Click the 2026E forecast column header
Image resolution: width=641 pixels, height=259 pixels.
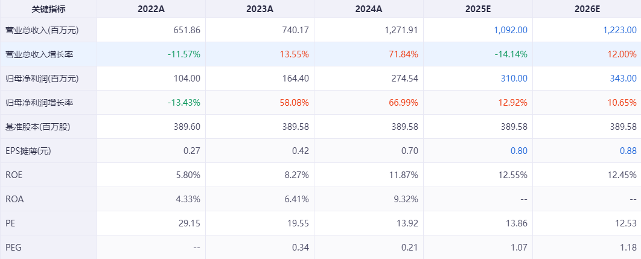coord(586,9)
